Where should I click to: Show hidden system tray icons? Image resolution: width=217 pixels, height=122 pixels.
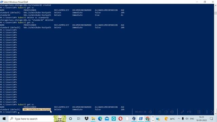point(179,119)
